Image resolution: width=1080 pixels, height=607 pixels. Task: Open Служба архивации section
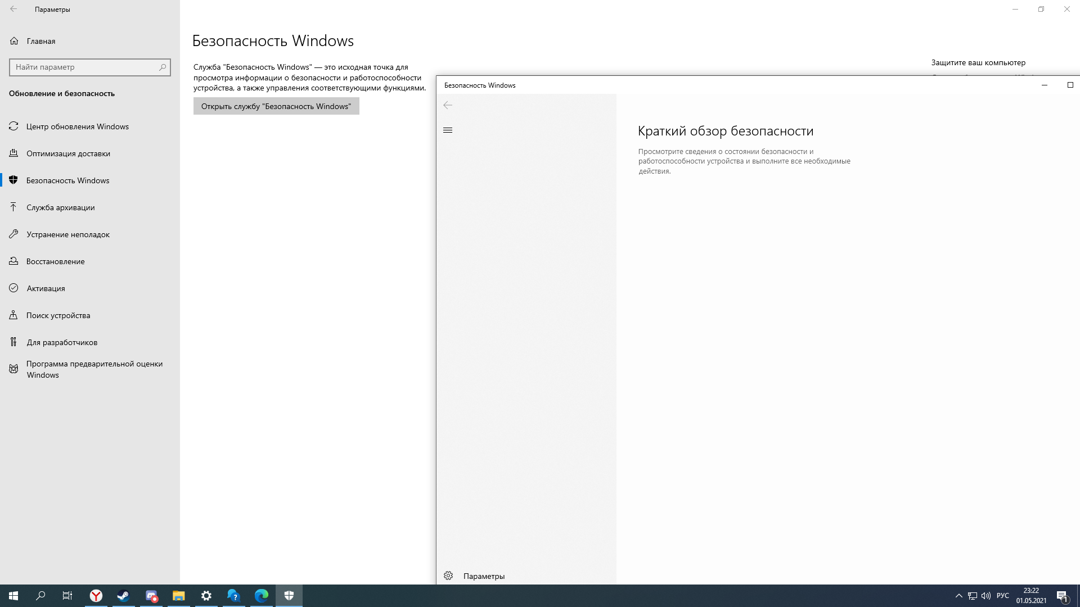90,207
